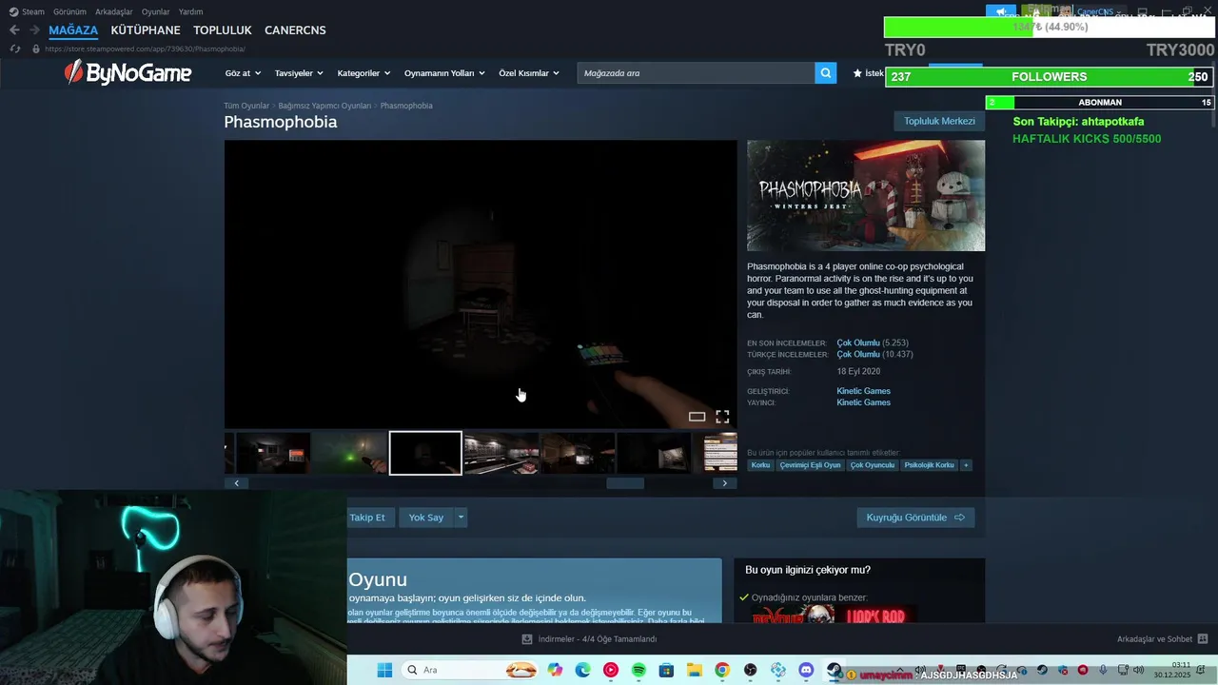This screenshot has width=1218, height=685.
Task: Click the thumbnail strip scrollbar handle
Action: (625, 483)
